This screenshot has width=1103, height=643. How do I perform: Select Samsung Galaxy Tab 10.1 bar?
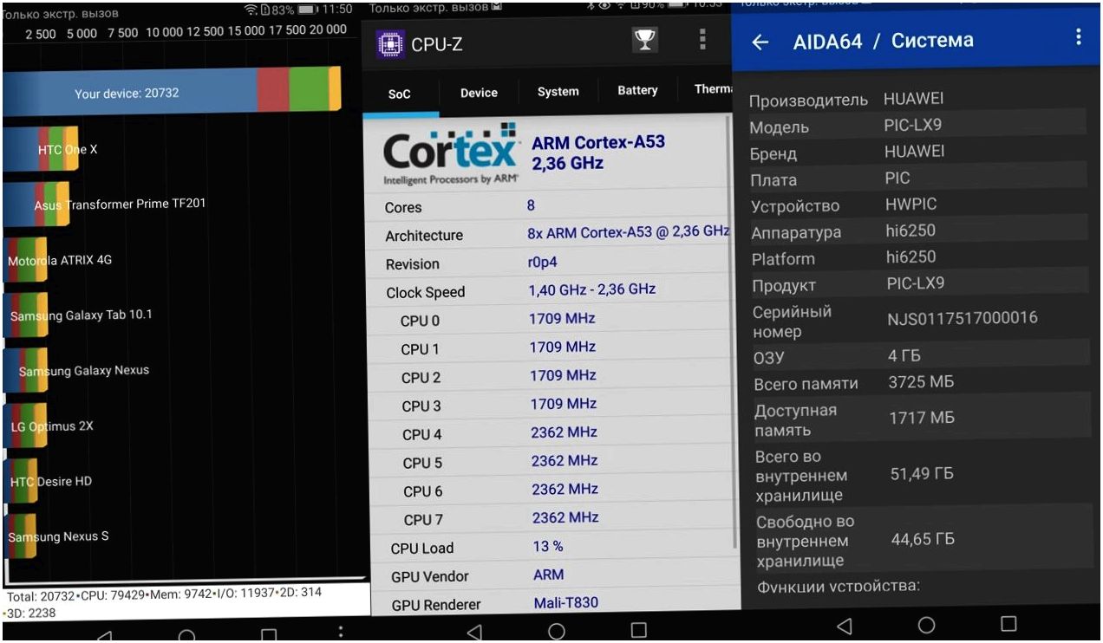pyautogui.click(x=25, y=315)
